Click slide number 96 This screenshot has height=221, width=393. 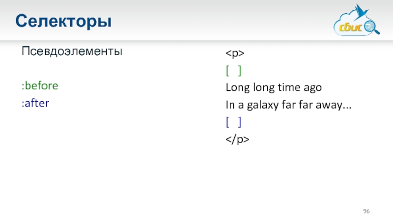[366, 211]
